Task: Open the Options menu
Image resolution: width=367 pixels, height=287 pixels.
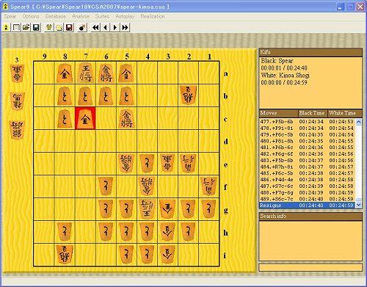Action: click(31, 16)
